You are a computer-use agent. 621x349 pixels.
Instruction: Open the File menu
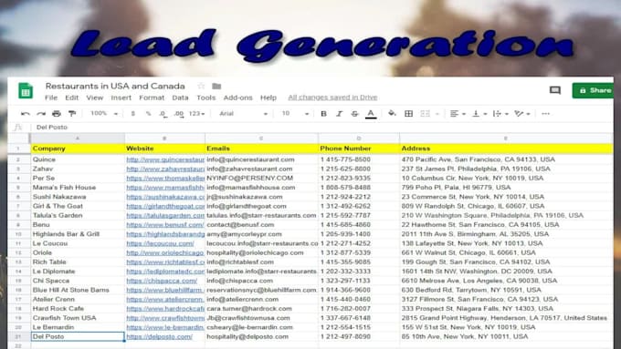51,98
